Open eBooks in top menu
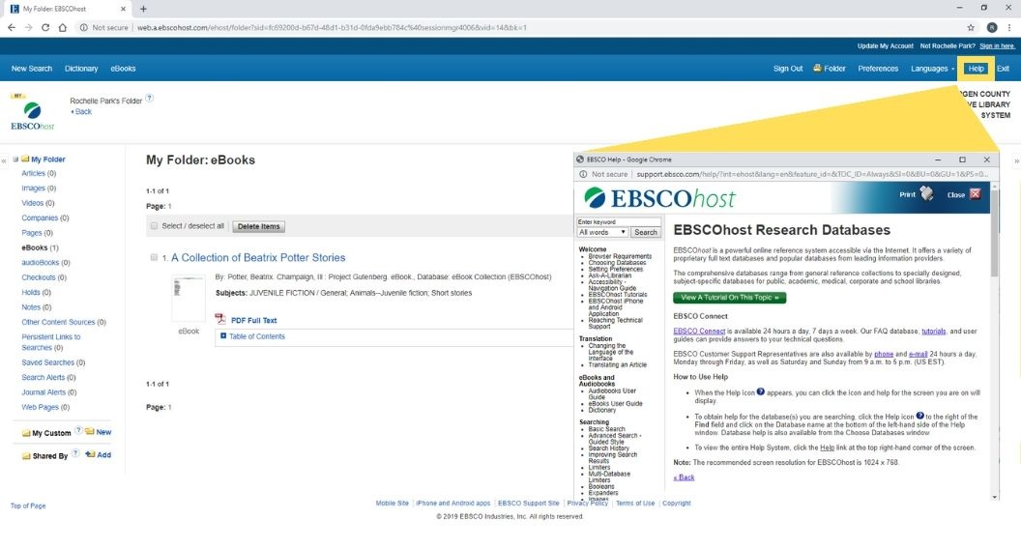This screenshot has height=549, width=1021. tap(123, 69)
